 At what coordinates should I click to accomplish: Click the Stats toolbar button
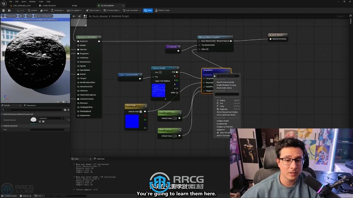[x=148, y=10]
